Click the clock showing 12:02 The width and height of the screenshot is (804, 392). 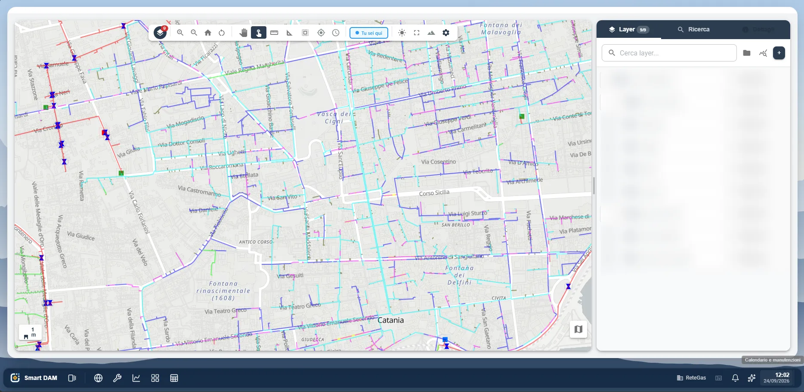pyautogui.click(x=776, y=378)
